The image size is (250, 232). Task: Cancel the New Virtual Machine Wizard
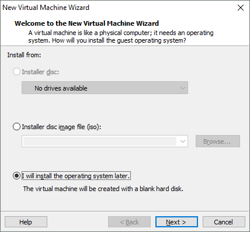pos(224,222)
